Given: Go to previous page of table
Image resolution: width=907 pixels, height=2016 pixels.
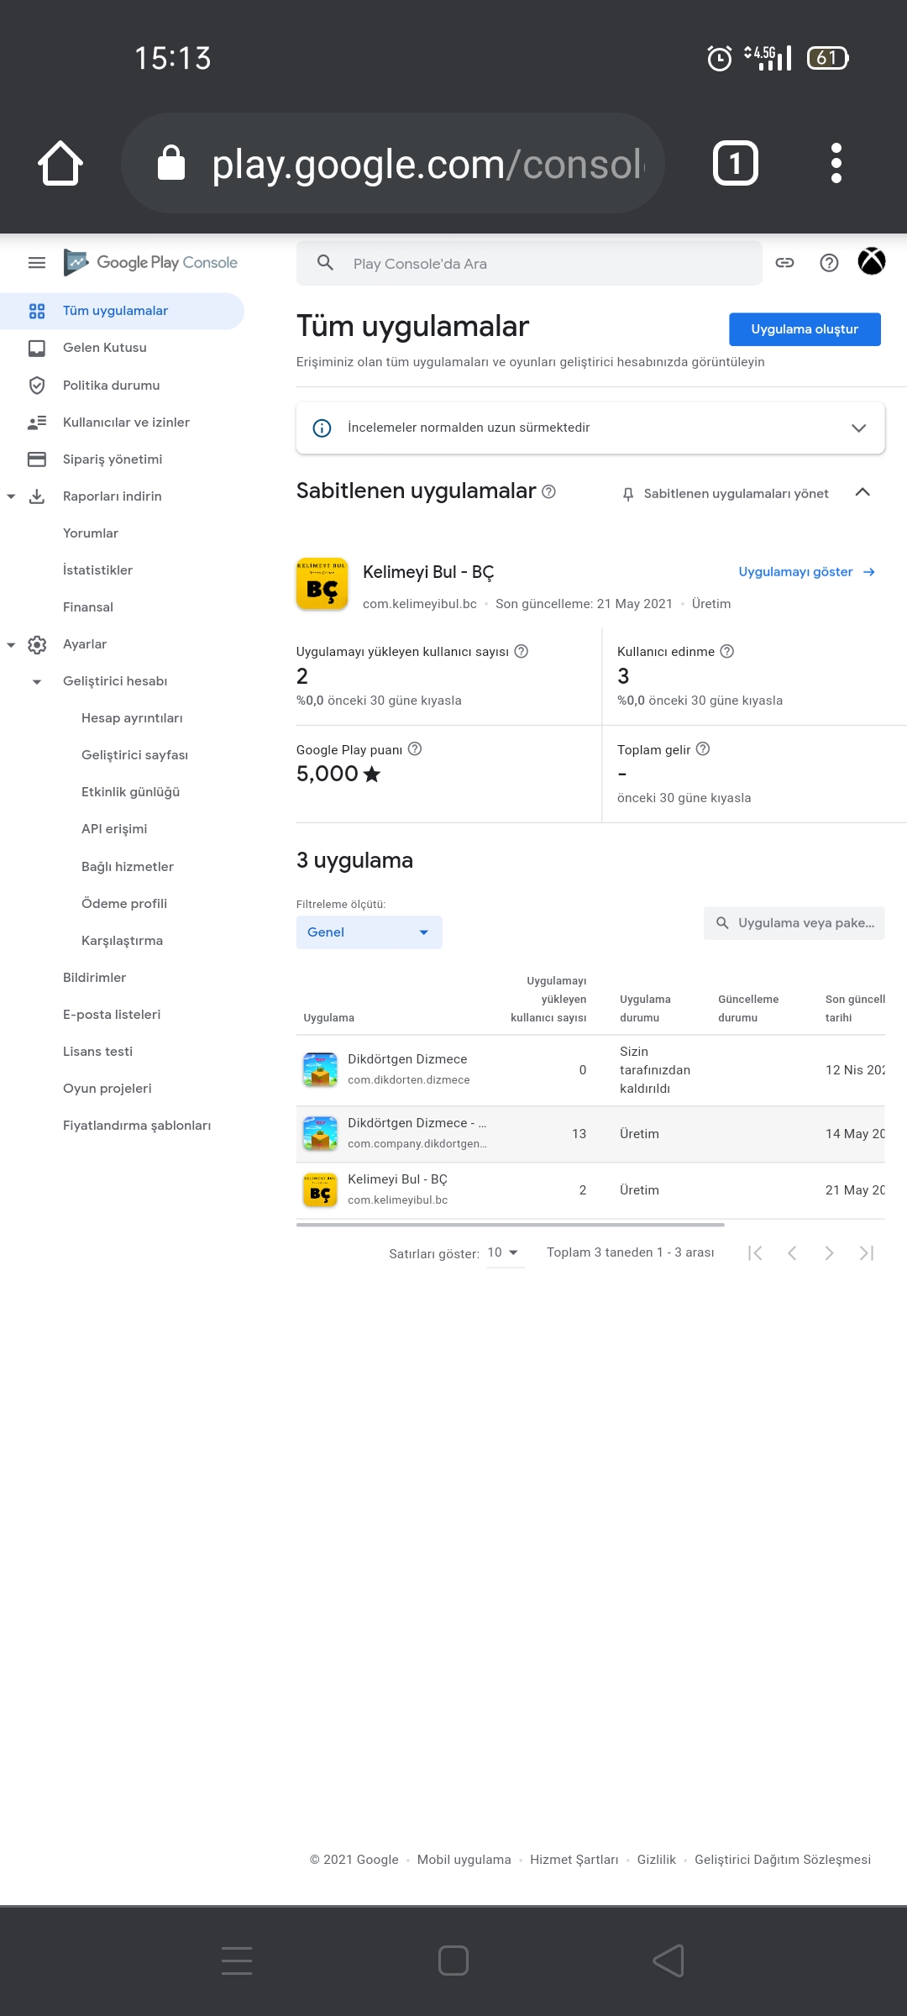Looking at the screenshot, I should click(792, 1253).
